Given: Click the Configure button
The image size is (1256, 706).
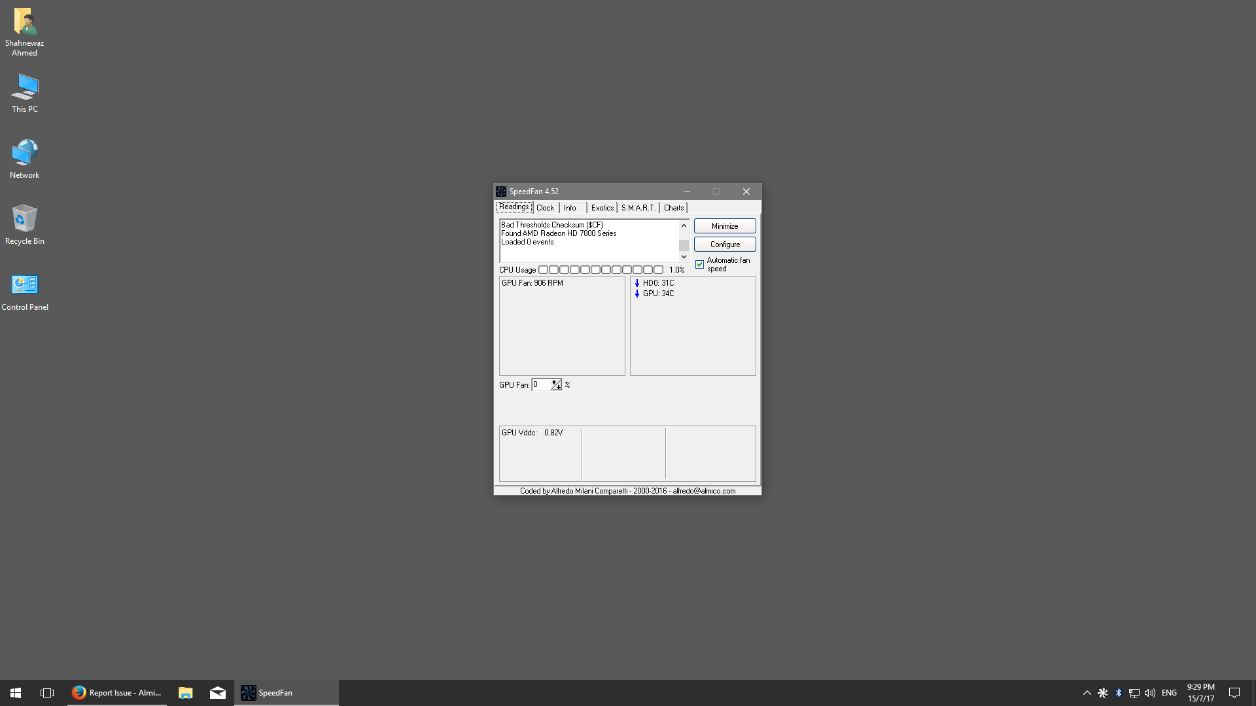Looking at the screenshot, I should [x=725, y=244].
